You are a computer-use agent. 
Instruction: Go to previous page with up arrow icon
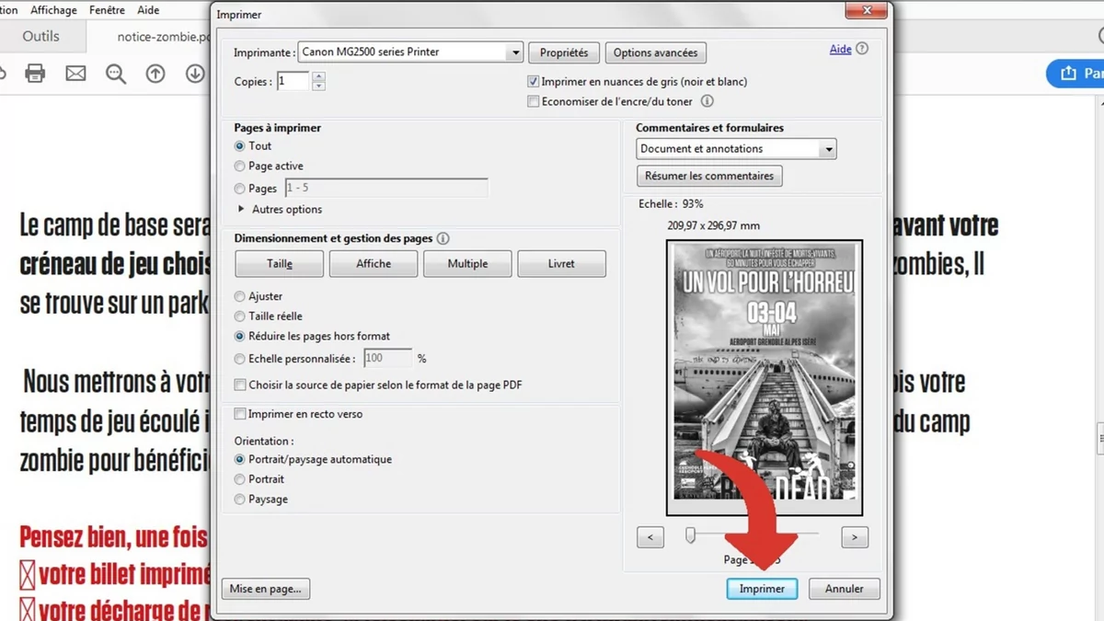tap(155, 74)
